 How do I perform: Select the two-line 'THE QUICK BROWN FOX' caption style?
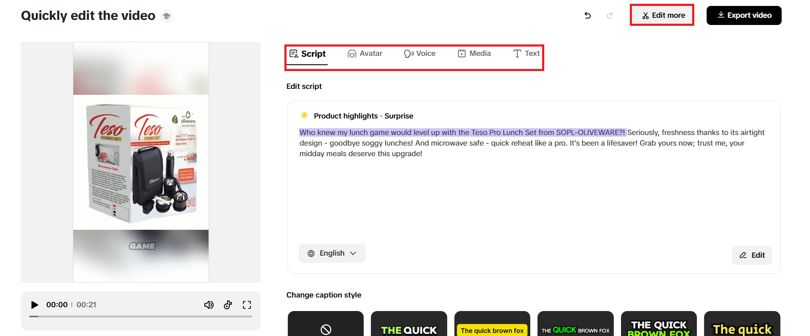[659, 324]
